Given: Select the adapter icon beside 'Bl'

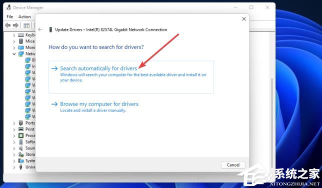Looking at the screenshot, I should tap(27, 60).
